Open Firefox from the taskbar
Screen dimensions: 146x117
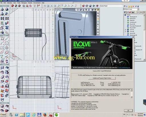pos(45,115)
